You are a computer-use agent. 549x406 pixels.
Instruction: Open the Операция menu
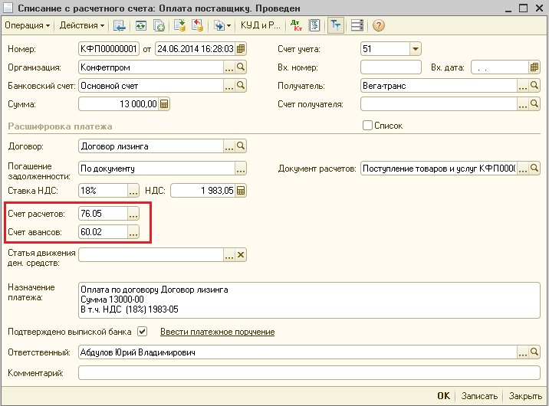[x=28, y=25]
